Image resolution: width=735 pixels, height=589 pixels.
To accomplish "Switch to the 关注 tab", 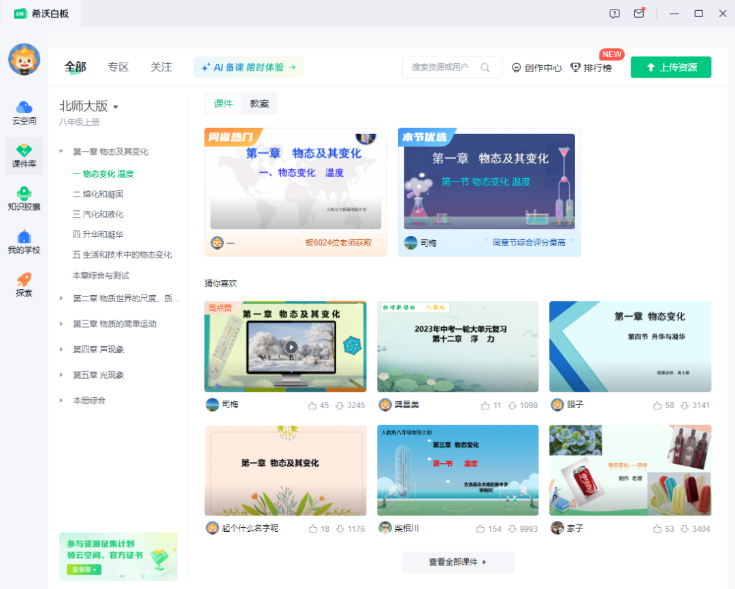I will [x=161, y=67].
